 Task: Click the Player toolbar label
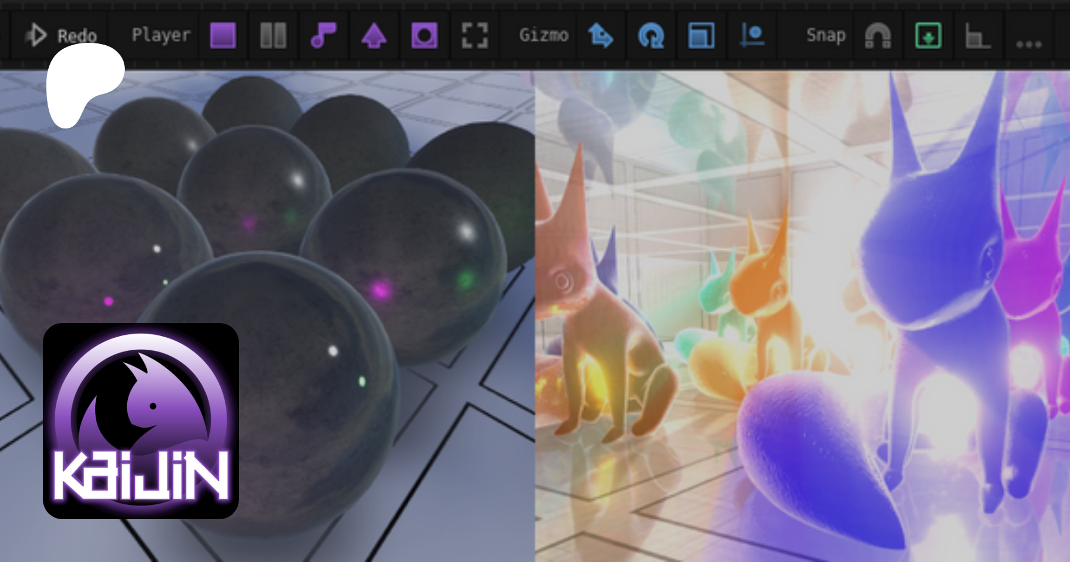point(160,35)
